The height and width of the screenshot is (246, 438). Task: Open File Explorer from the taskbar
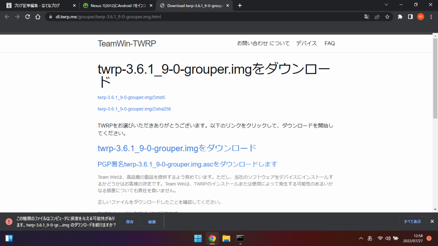[226, 239]
